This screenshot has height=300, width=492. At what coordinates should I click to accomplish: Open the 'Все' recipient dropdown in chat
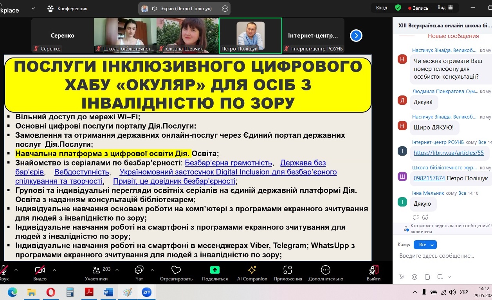[x=425, y=244]
